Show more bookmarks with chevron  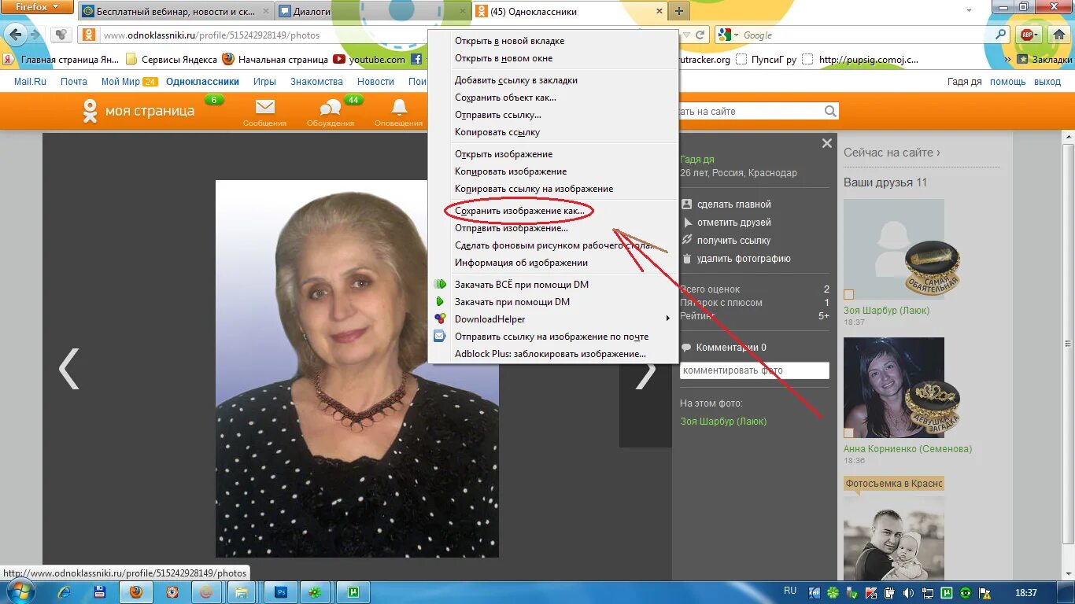1008,59
